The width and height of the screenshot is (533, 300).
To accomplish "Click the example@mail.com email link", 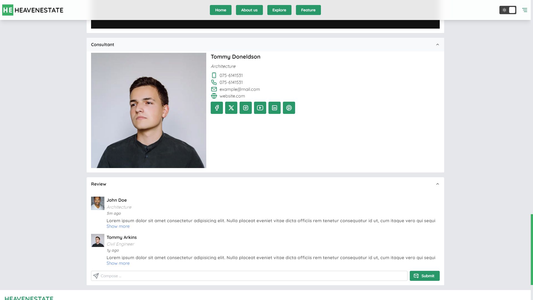I will click(x=240, y=89).
